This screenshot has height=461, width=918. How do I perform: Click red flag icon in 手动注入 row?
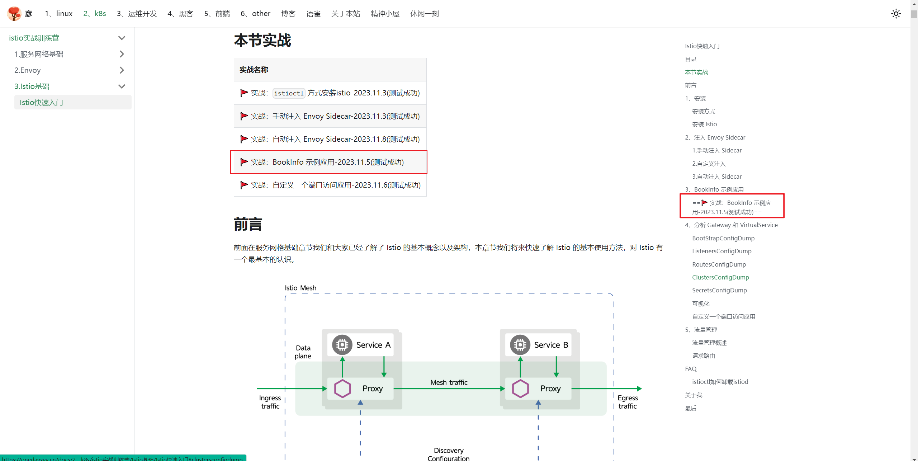coord(244,116)
